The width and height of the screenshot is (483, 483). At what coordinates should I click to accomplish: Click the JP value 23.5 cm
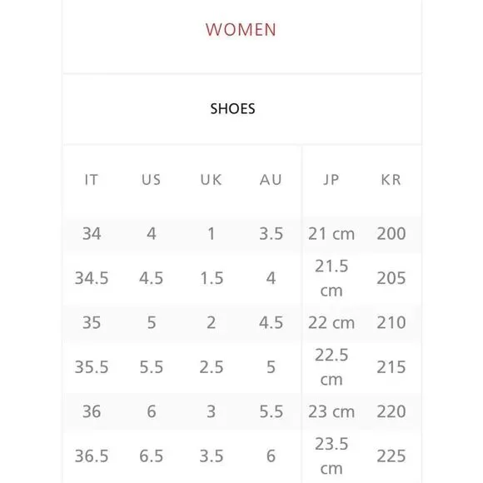(331, 456)
